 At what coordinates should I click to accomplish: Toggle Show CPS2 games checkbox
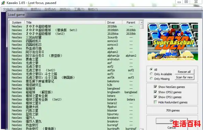pyautogui.click(x=155, y=92)
